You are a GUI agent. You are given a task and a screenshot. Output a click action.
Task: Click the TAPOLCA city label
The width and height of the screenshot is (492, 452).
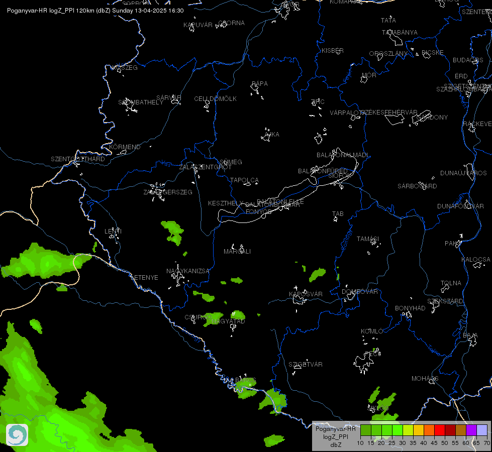[x=244, y=180]
